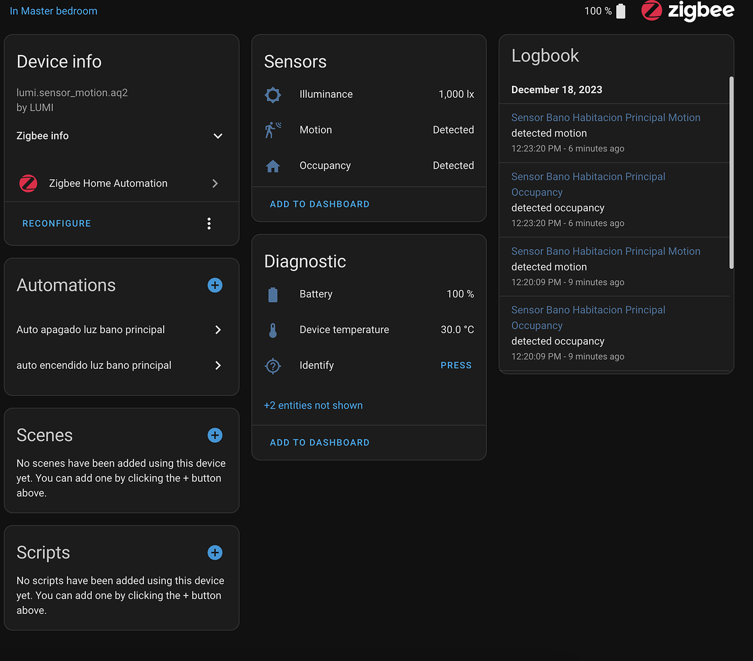Click the Logbook card title
The image size is (753, 661).
[x=545, y=56]
